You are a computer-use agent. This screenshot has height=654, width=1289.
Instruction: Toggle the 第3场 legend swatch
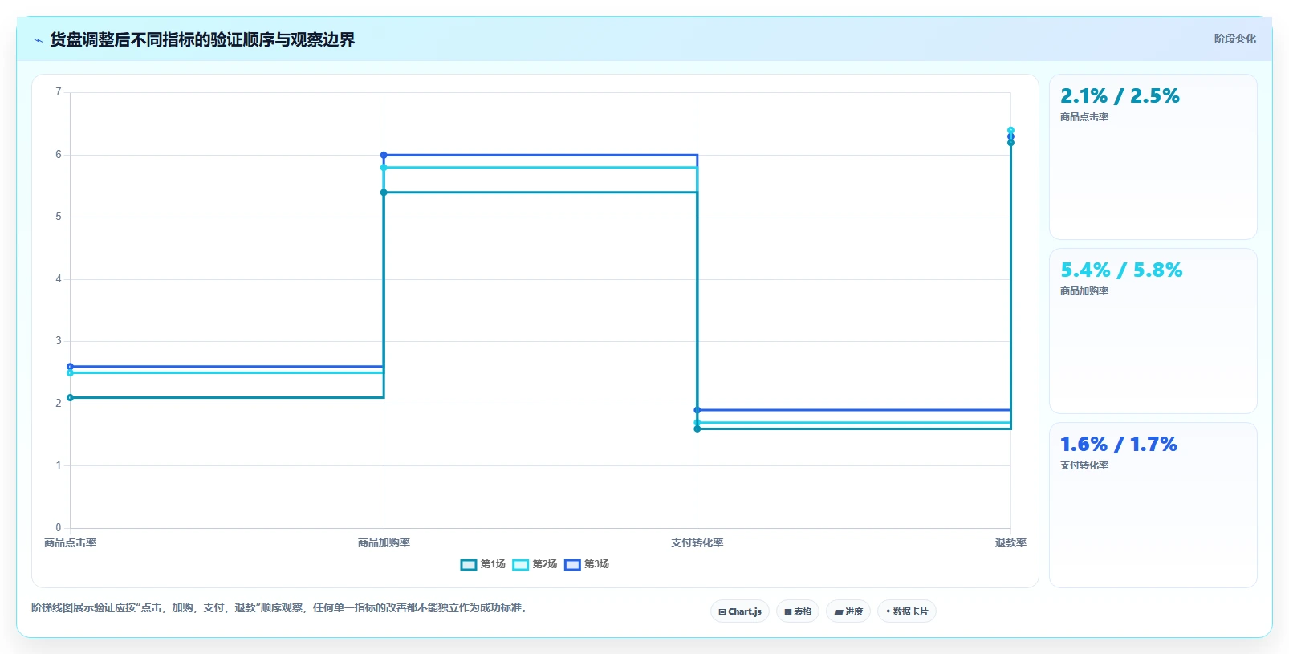click(572, 565)
